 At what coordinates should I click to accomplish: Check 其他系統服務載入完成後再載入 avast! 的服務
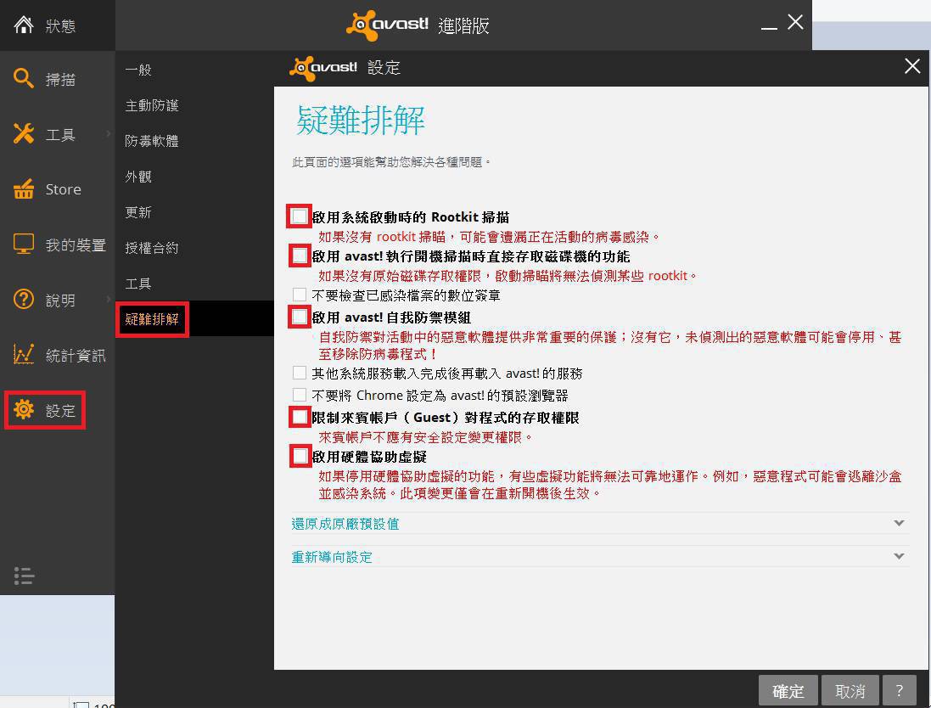300,373
